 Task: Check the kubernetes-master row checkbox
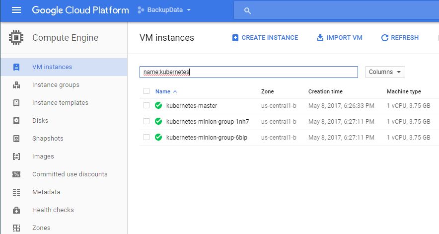(x=146, y=105)
